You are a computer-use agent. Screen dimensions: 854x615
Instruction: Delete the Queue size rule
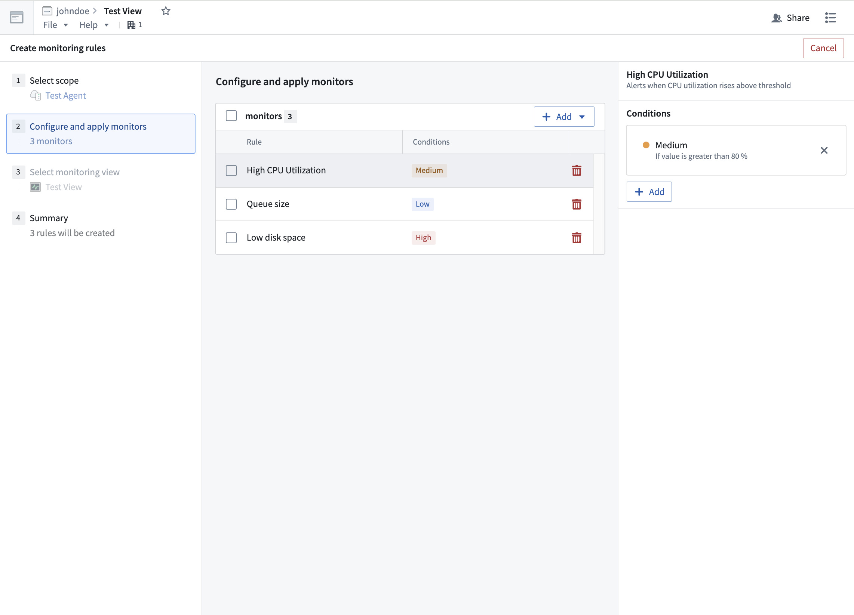point(577,204)
